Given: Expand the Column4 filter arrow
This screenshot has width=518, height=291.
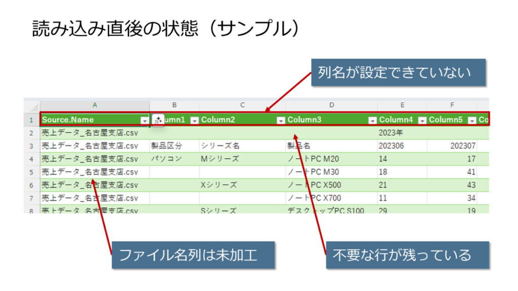Looking at the screenshot, I should pyautogui.click(x=422, y=120).
